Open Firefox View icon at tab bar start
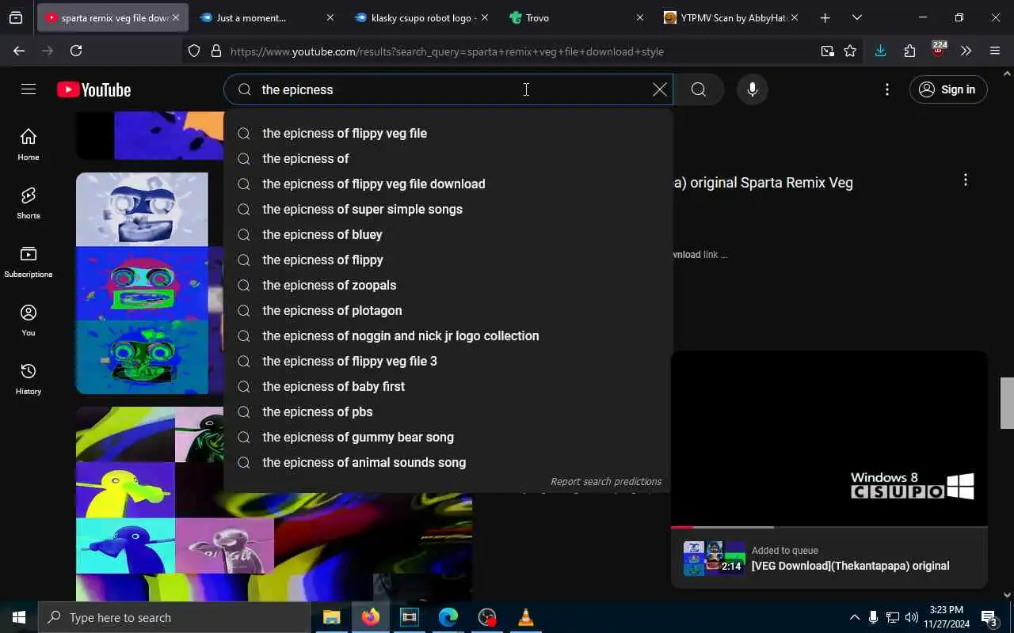 (x=16, y=17)
